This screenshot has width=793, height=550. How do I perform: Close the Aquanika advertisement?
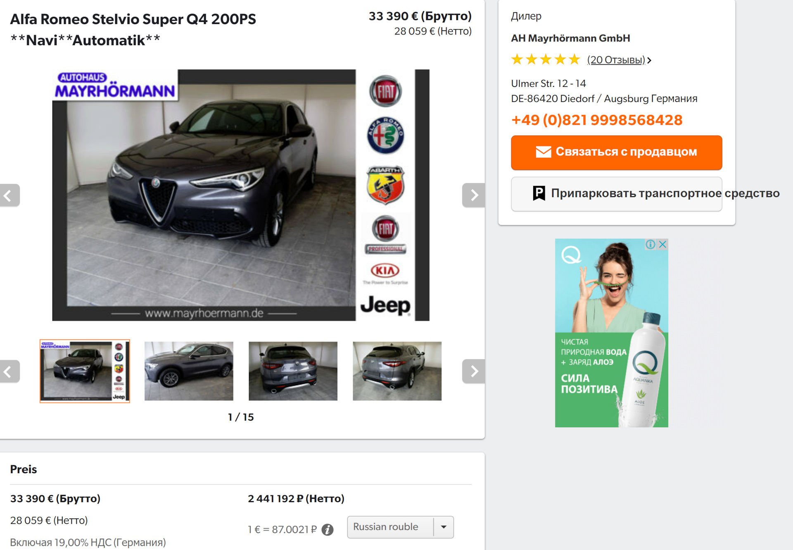[662, 244]
